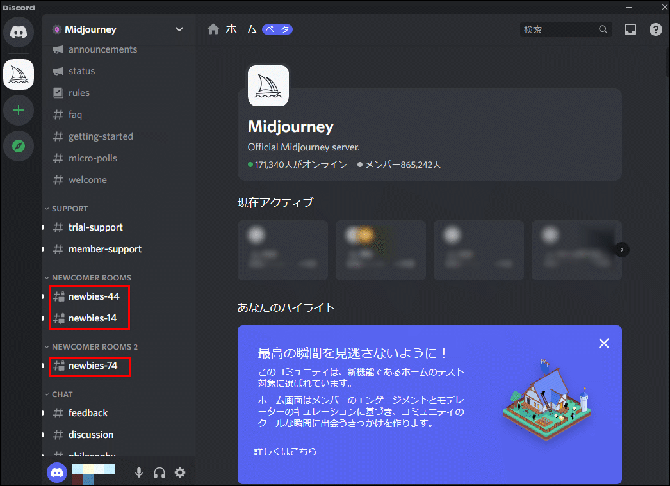Click the user avatar in bottom panel
This screenshot has height=486, width=670.
click(x=57, y=473)
